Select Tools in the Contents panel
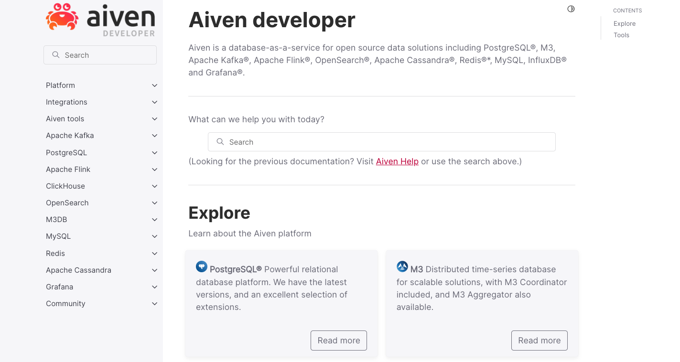 621,34
